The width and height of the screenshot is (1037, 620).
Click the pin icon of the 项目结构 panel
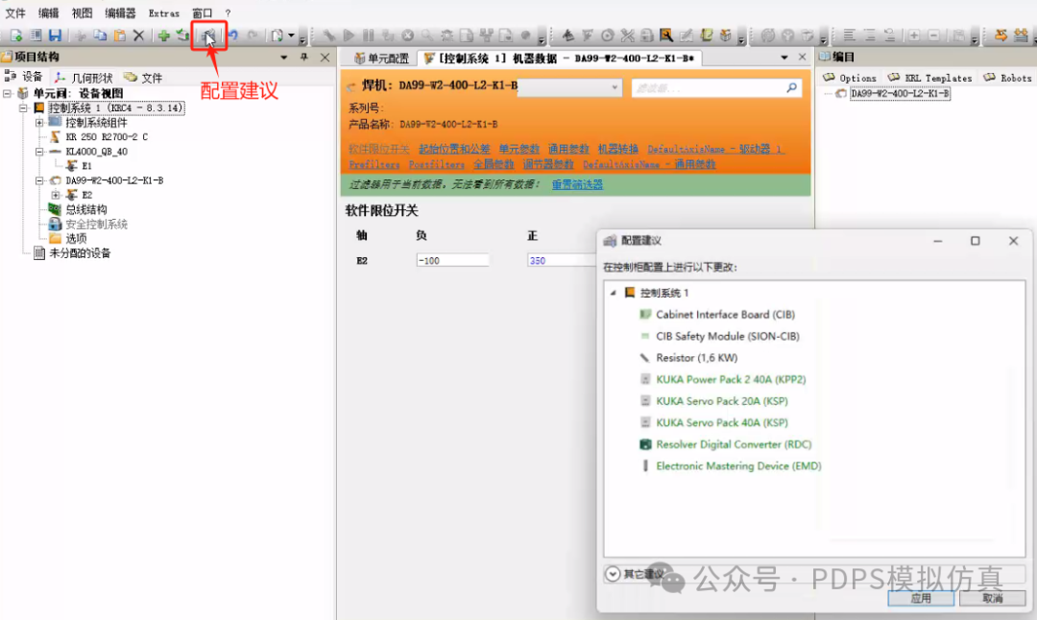304,58
